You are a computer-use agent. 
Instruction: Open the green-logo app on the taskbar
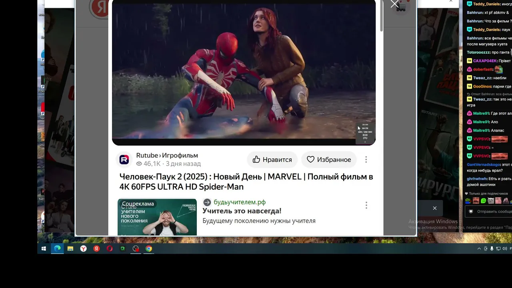[123, 249]
